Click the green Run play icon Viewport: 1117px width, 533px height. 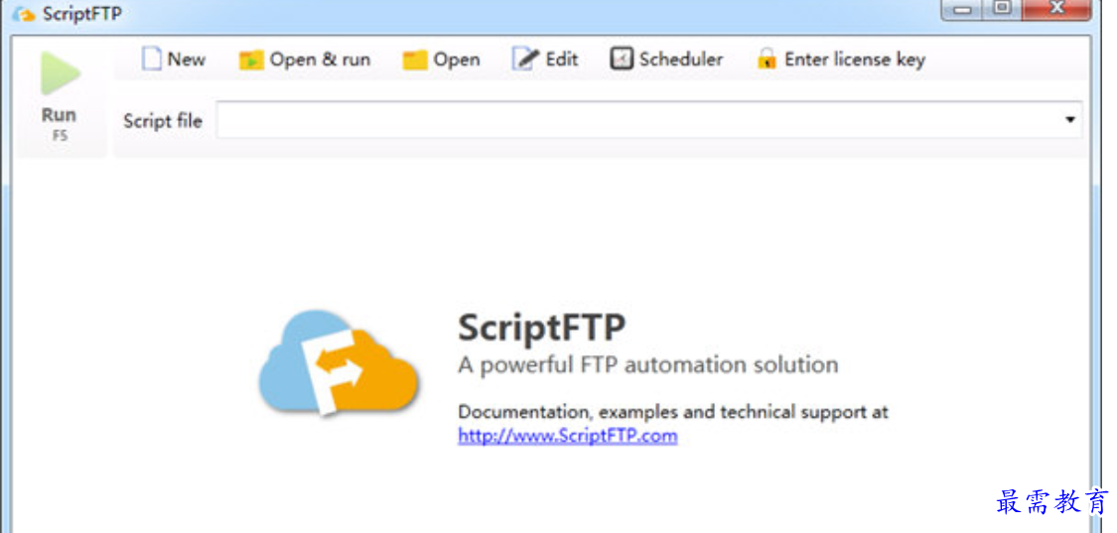pos(60,73)
